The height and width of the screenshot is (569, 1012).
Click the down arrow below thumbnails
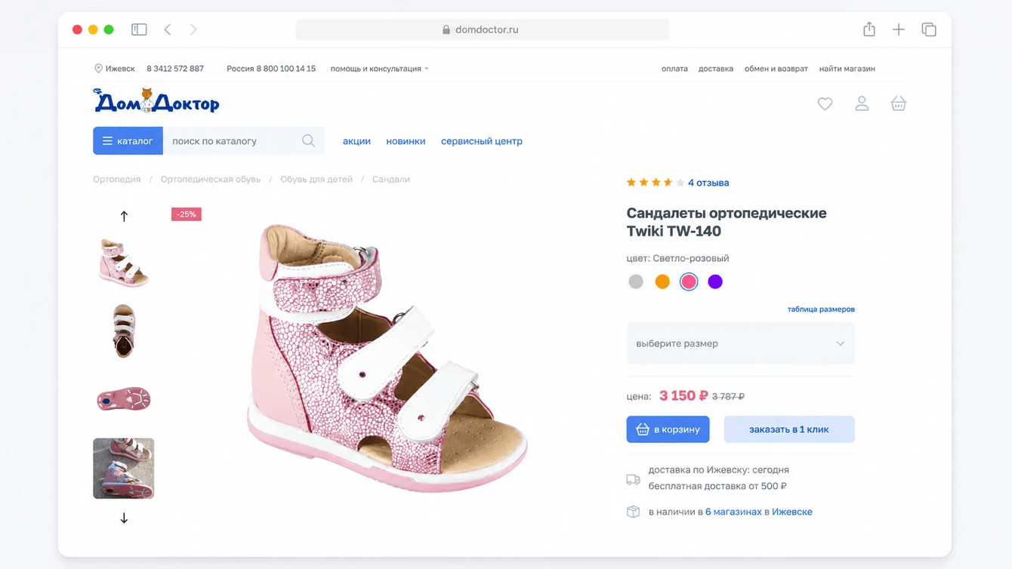124,518
